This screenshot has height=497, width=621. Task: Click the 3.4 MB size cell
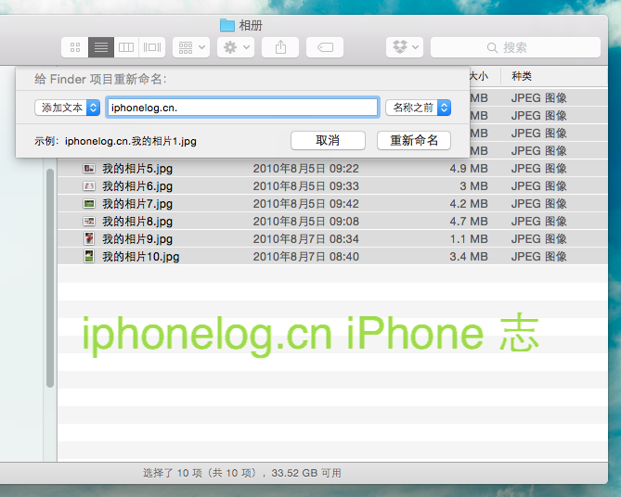[x=469, y=257]
